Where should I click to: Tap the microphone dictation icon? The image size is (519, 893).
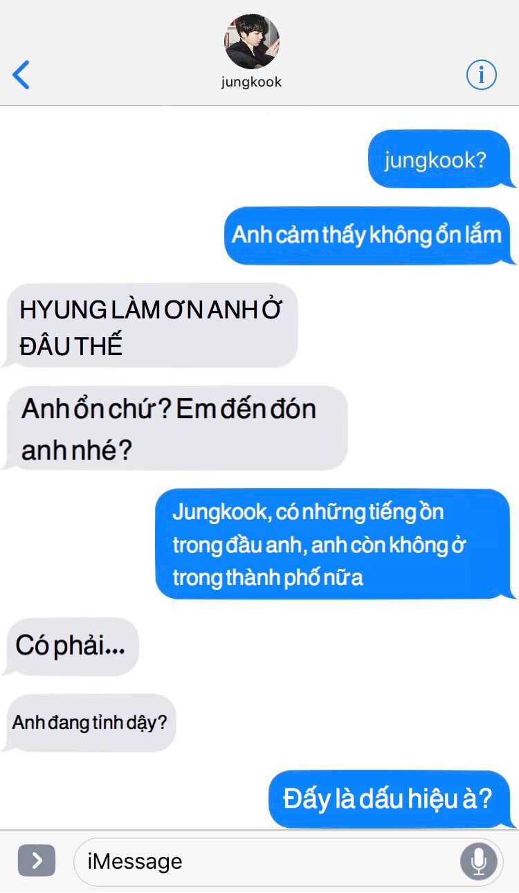[479, 861]
